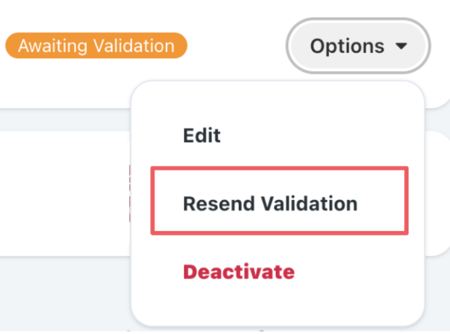This screenshot has width=450, height=334.
Task: Click the red Deactivate option
Action: click(239, 272)
